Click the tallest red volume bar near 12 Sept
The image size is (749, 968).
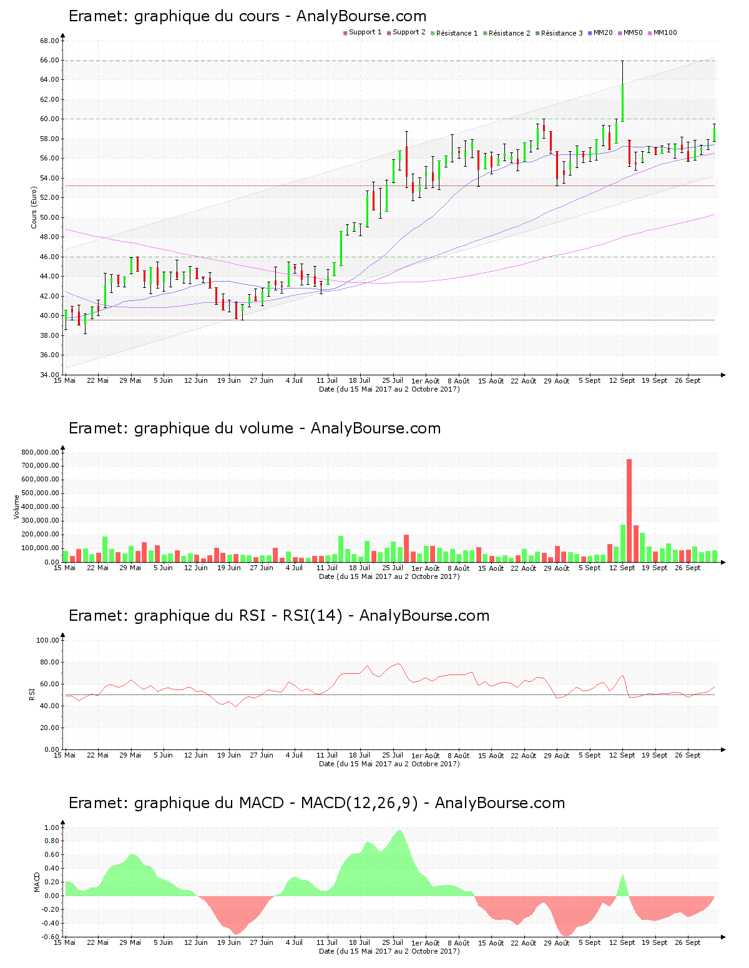coord(629,510)
